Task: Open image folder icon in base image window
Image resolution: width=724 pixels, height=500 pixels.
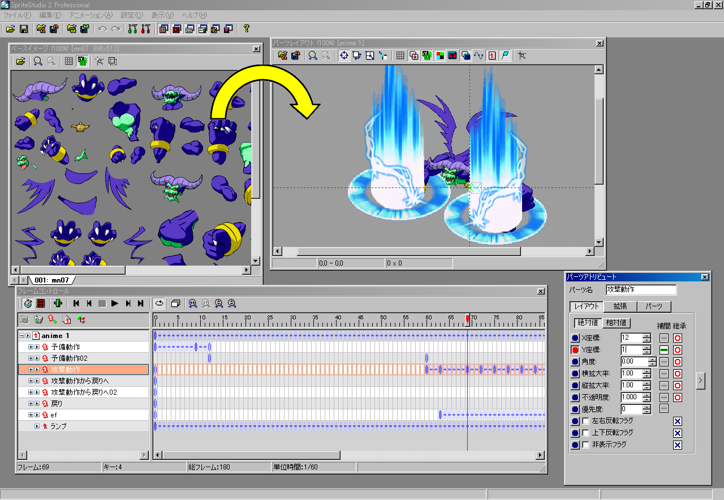Action: point(20,61)
